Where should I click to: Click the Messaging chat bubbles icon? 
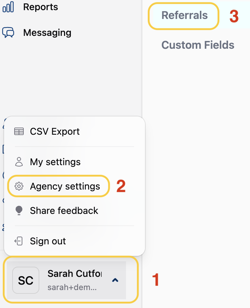tap(8, 32)
